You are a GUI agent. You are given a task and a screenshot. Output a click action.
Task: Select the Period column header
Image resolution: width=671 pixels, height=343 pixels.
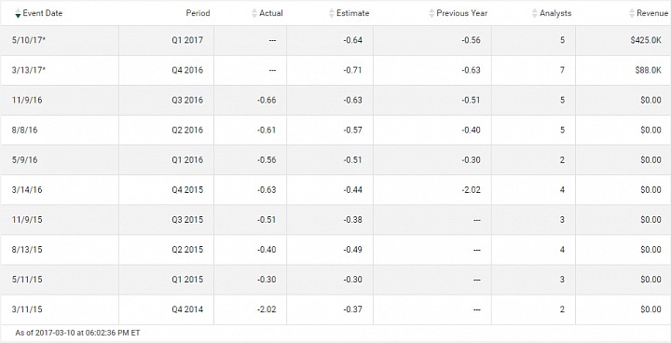198,13
